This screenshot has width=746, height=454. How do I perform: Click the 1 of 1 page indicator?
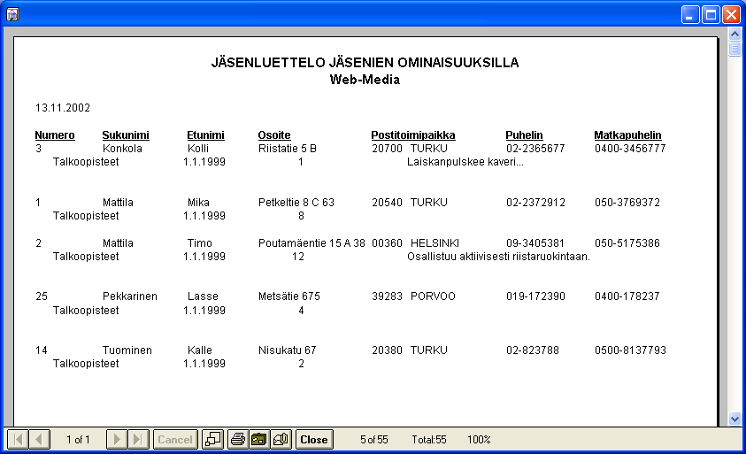78,439
